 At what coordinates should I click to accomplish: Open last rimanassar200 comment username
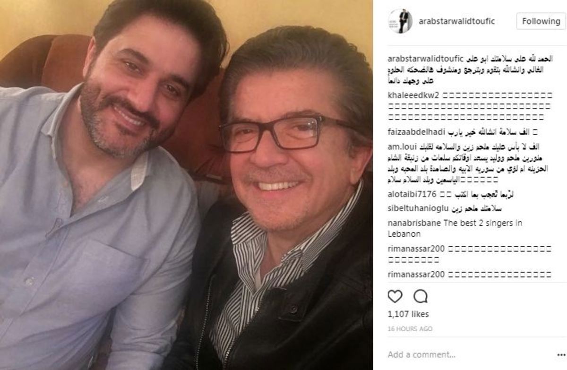tap(416, 274)
